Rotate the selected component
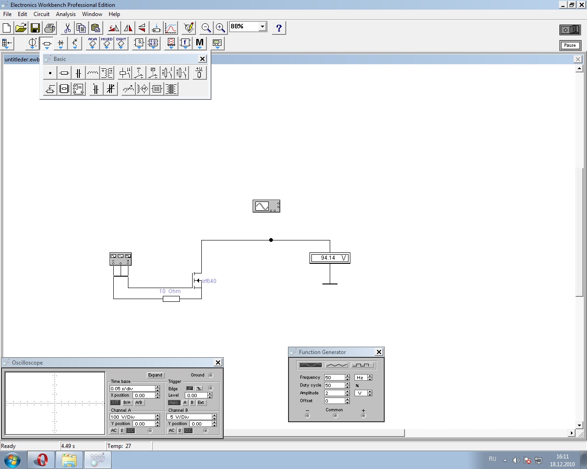Viewport: 587px width, 469px height. coord(114,28)
